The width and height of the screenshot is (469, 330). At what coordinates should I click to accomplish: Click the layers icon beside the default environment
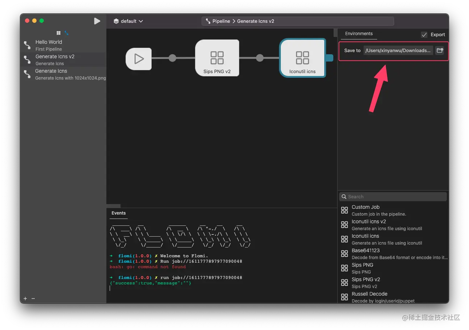117,21
